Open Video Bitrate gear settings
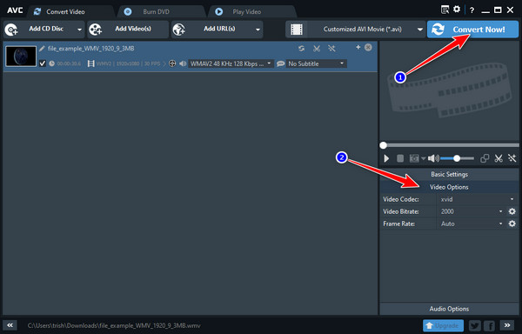This screenshot has height=334, width=522. click(512, 211)
